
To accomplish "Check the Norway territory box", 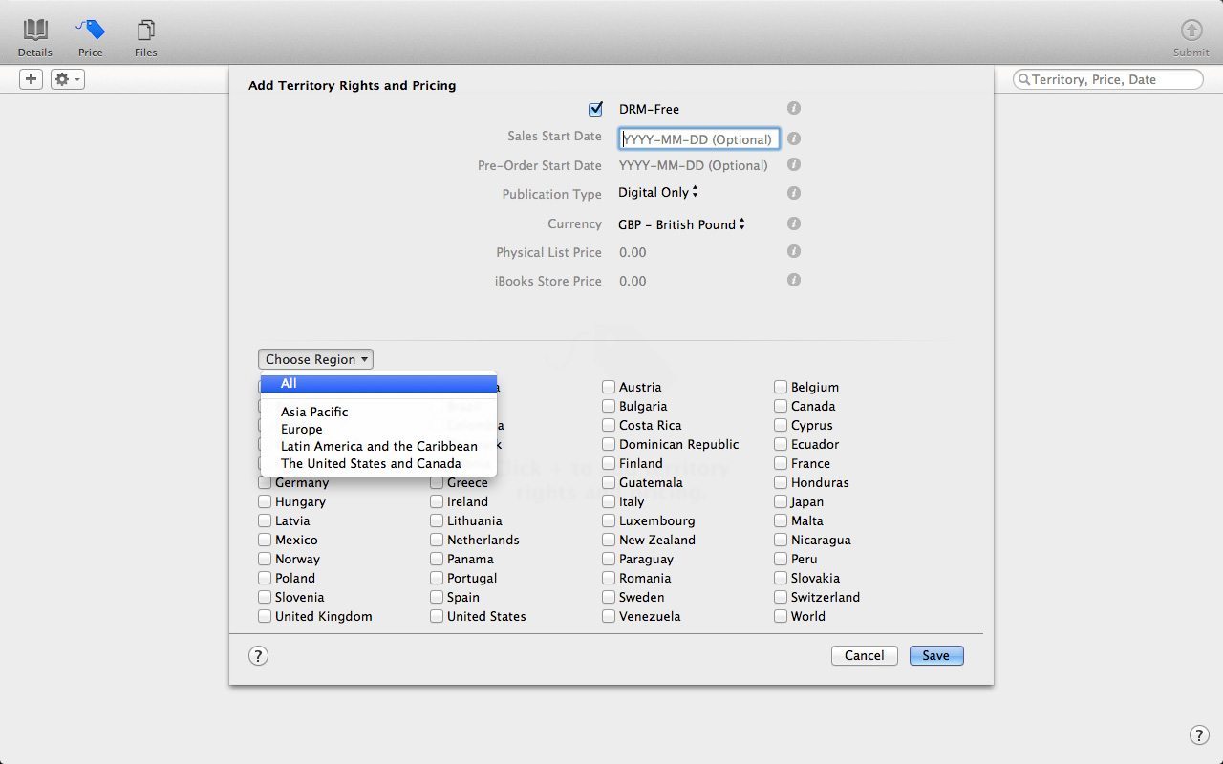I will [265, 559].
